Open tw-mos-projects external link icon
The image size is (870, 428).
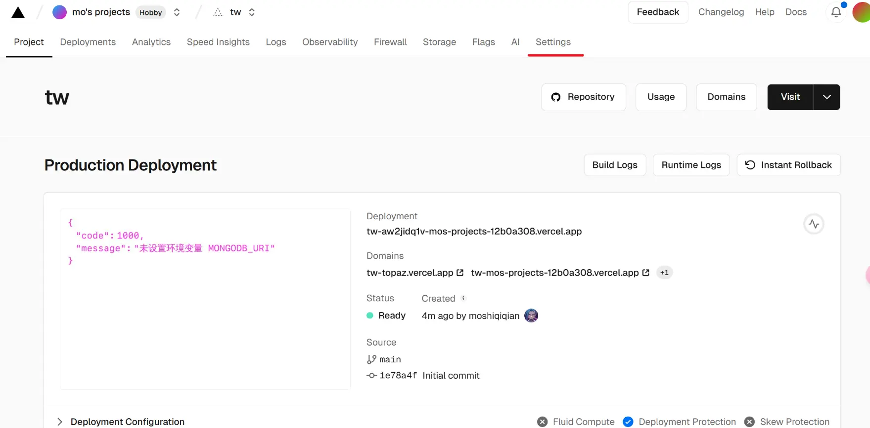pos(645,272)
